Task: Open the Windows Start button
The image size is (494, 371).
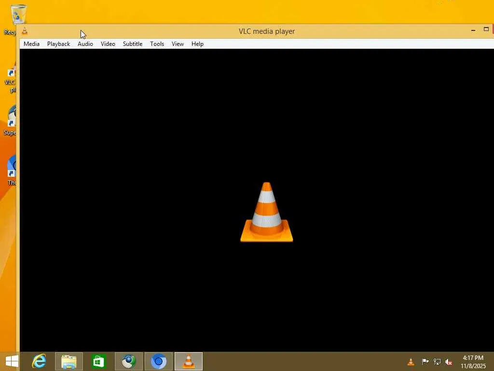Action: point(12,361)
